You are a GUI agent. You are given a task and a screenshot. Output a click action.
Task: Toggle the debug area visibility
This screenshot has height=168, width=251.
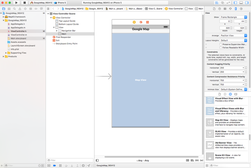241,3
